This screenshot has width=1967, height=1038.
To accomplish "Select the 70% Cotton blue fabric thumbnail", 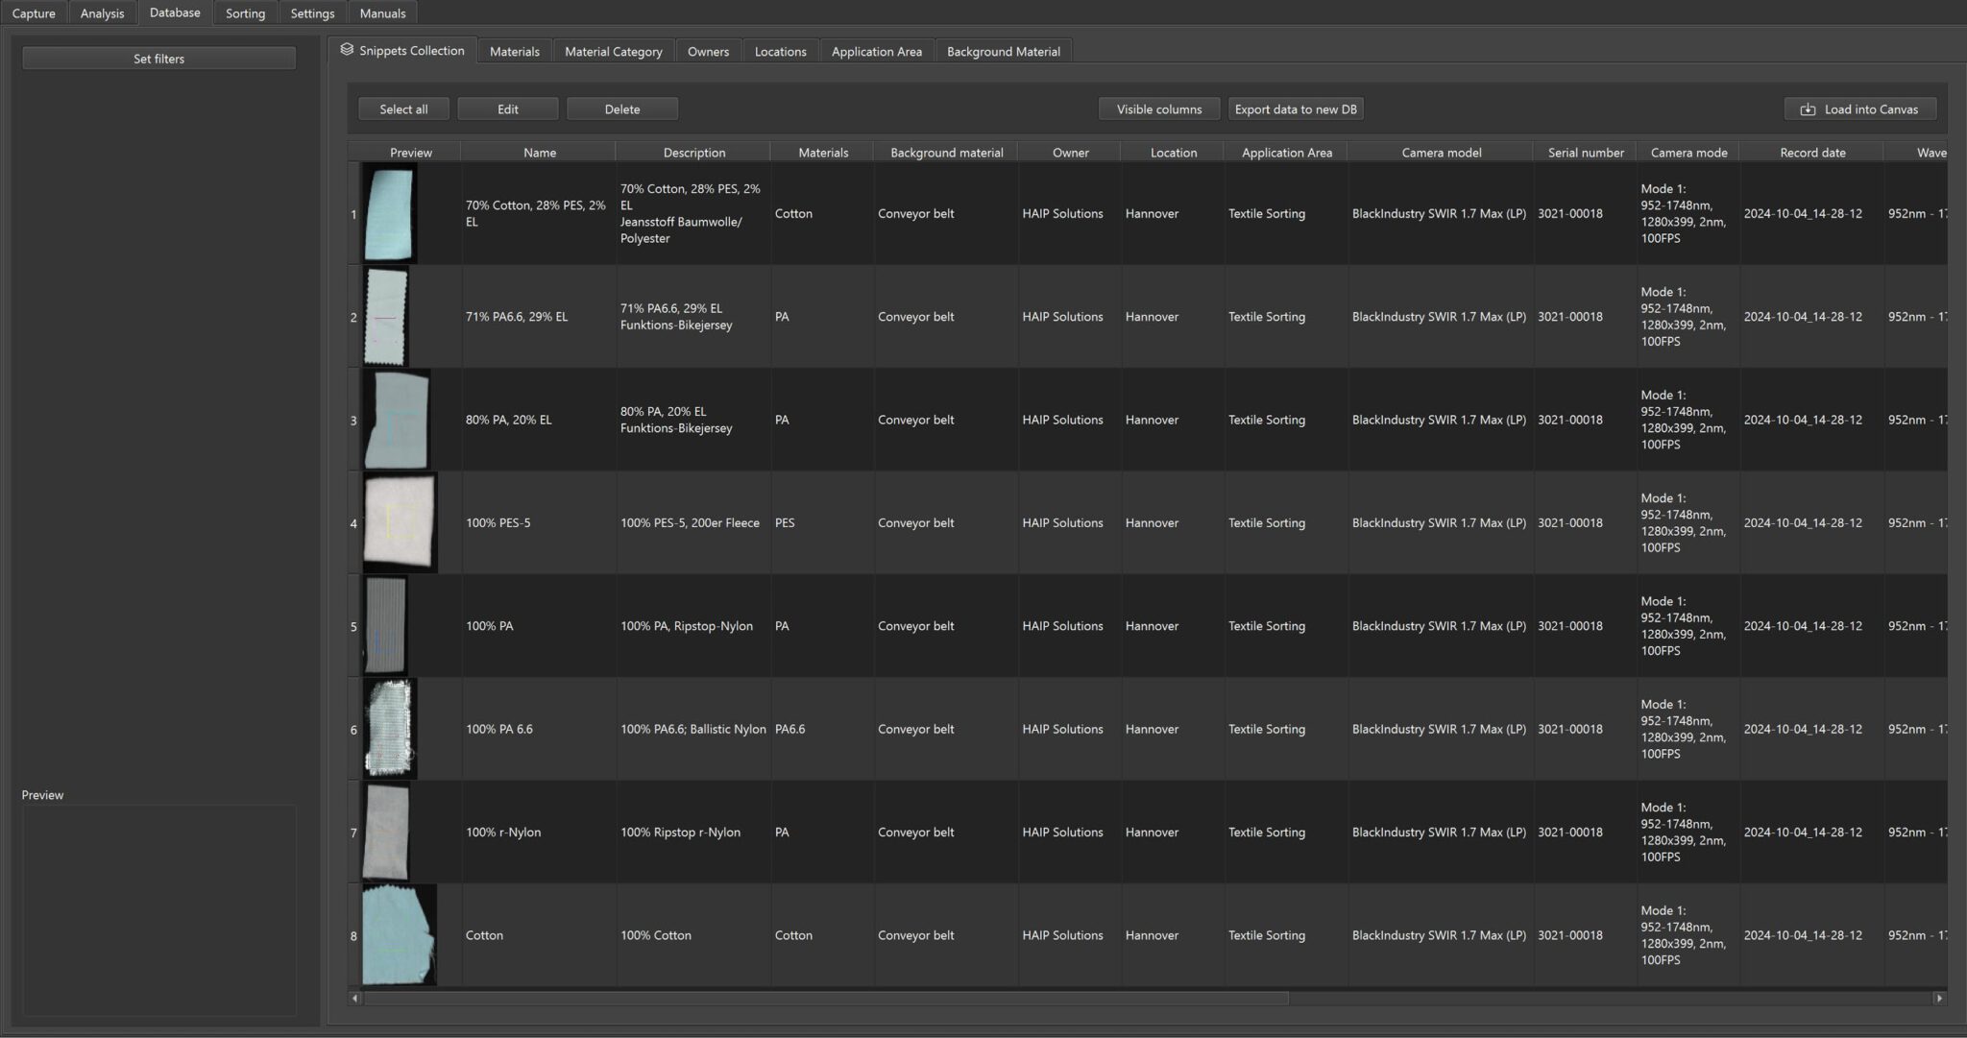I will (x=390, y=214).
